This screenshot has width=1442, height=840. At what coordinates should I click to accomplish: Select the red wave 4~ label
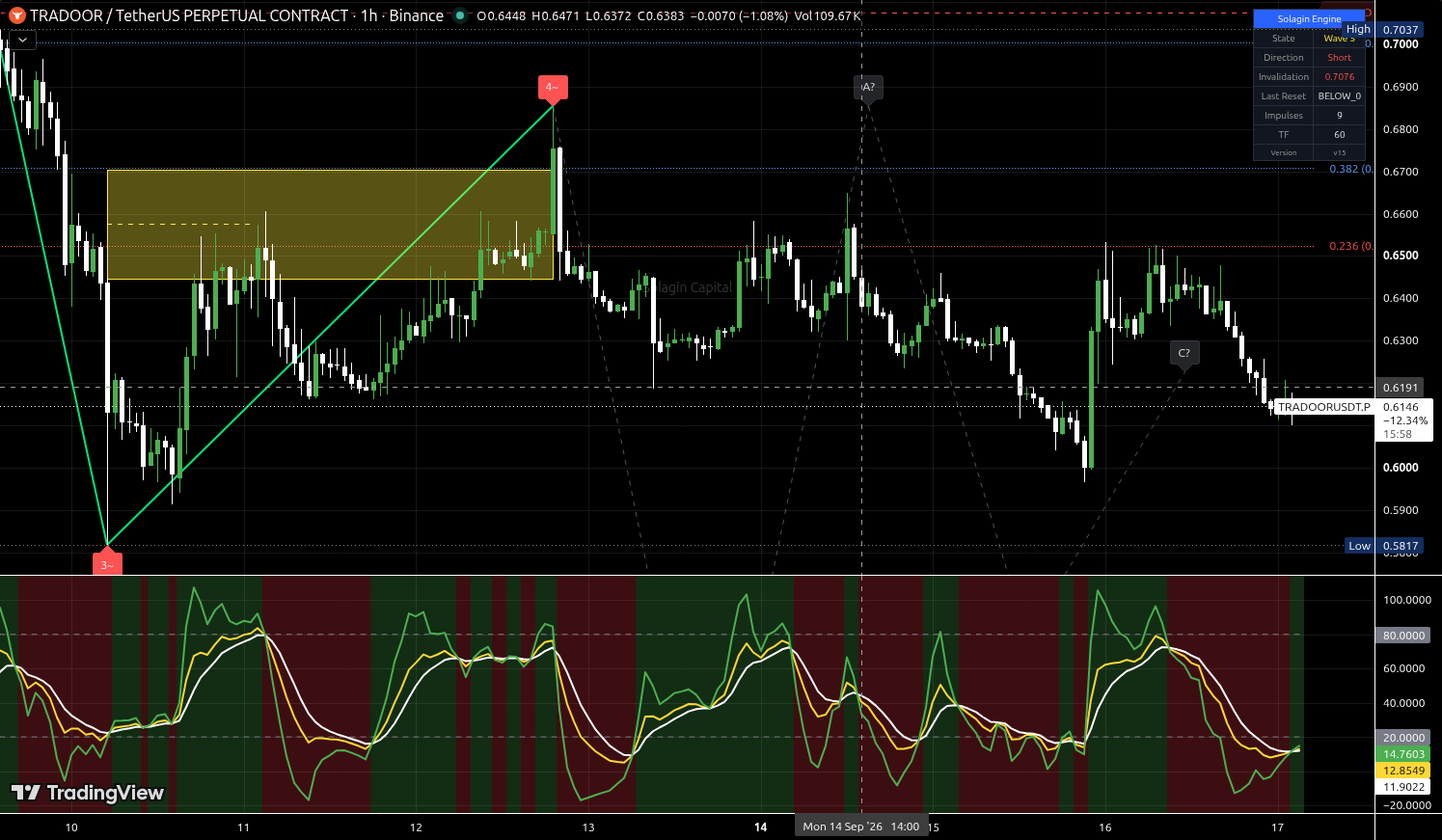(x=553, y=88)
